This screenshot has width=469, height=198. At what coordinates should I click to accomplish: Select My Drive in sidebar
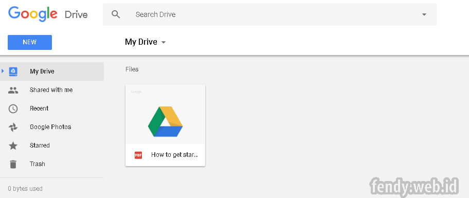tap(52, 71)
